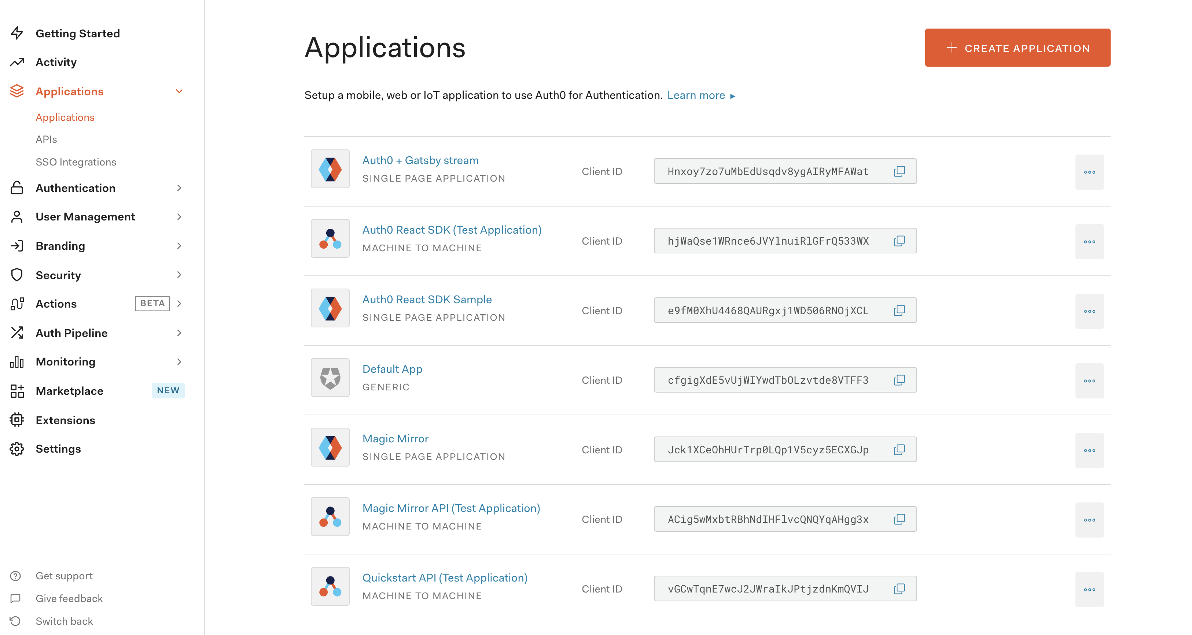This screenshot has height=635, width=1192.
Task: Open the Magic Mirror API (Test Application) link
Action: [x=451, y=508]
